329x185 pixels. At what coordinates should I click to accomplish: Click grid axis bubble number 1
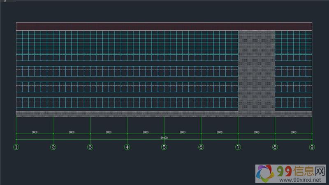click(x=16, y=147)
